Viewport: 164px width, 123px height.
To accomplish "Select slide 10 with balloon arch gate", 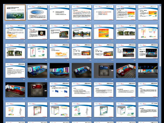I will click(59, 32).
